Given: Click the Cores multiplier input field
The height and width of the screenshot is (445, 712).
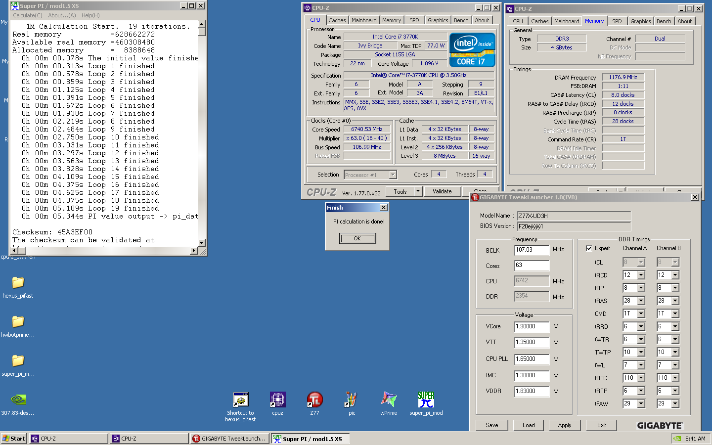Looking at the screenshot, I should coord(532,266).
